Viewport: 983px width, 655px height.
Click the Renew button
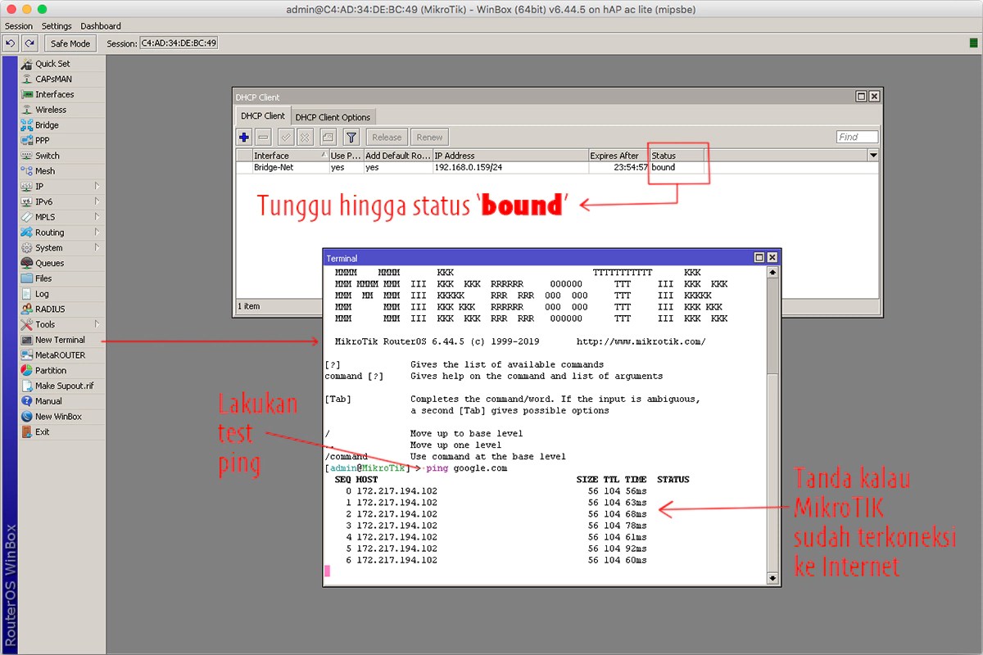[429, 137]
